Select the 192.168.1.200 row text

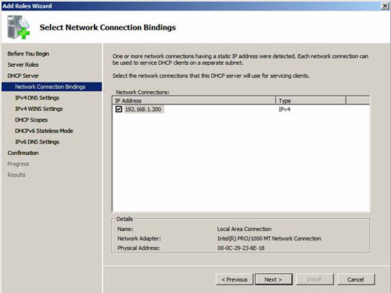(143, 110)
